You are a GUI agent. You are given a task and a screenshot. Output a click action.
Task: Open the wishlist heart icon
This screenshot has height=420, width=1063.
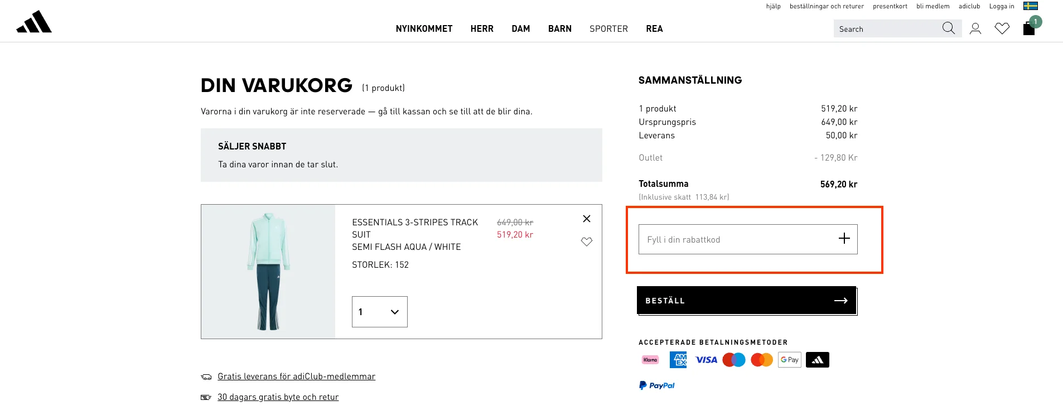[x=1002, y=28]
